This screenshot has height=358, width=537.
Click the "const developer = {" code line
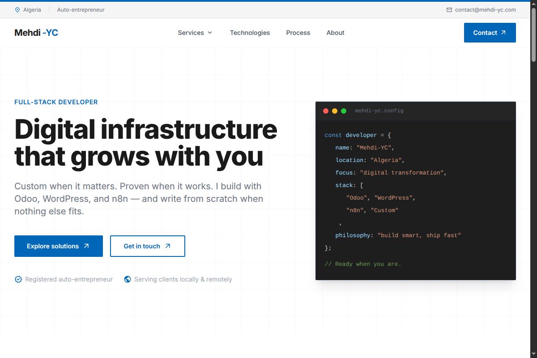358,135
